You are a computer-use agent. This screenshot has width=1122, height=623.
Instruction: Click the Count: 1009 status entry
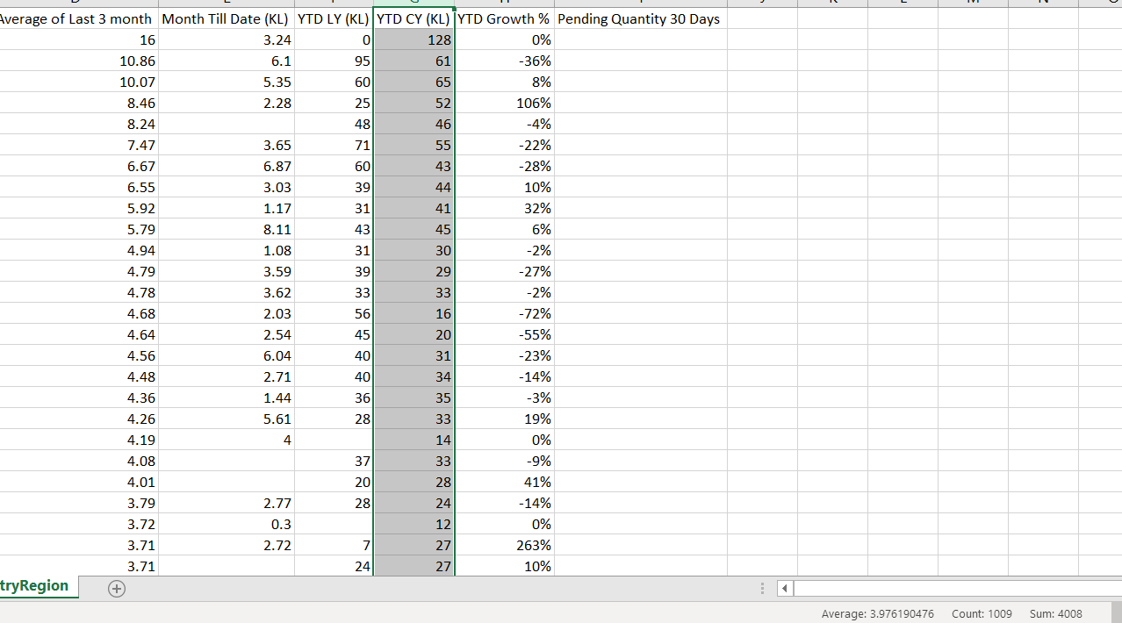click(x=982, y=613)
